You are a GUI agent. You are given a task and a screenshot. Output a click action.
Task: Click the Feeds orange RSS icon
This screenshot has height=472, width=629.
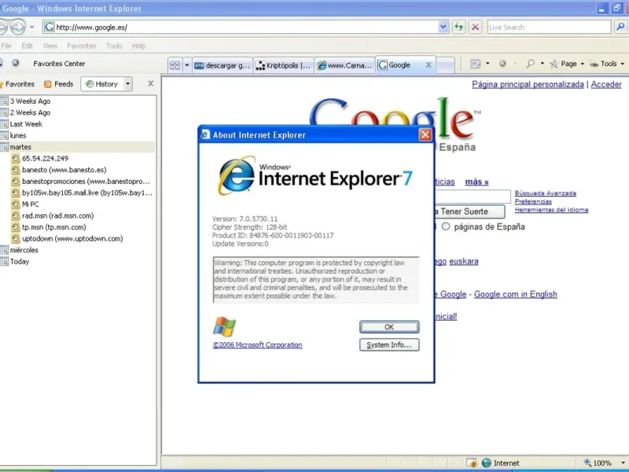coord(48,84)
